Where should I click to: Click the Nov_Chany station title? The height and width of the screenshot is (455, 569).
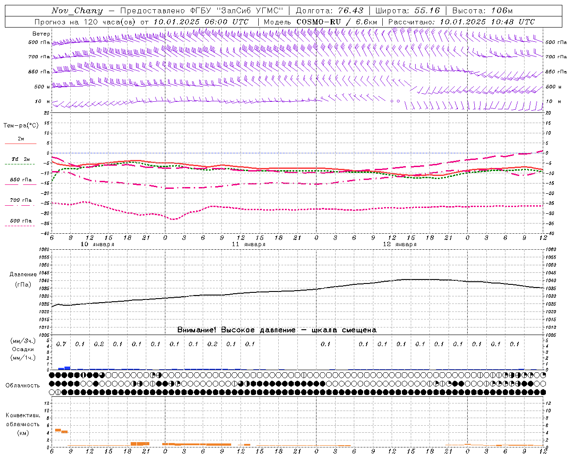(x=77, y=11)
